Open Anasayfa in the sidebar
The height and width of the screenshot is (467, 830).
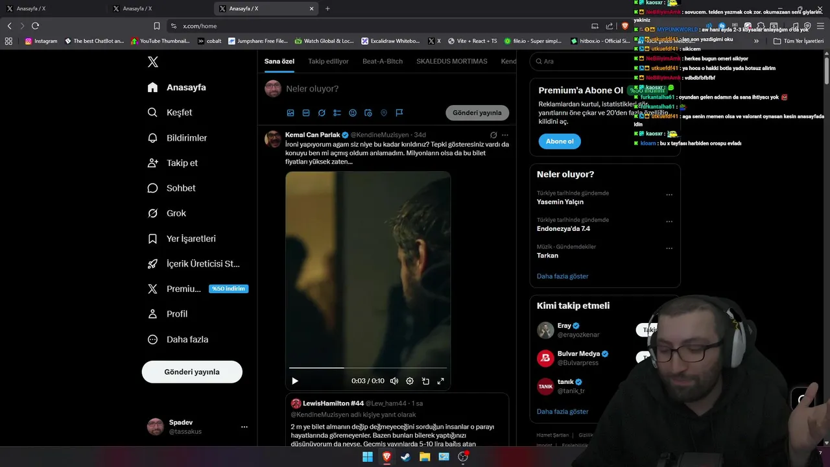[177, 87]
